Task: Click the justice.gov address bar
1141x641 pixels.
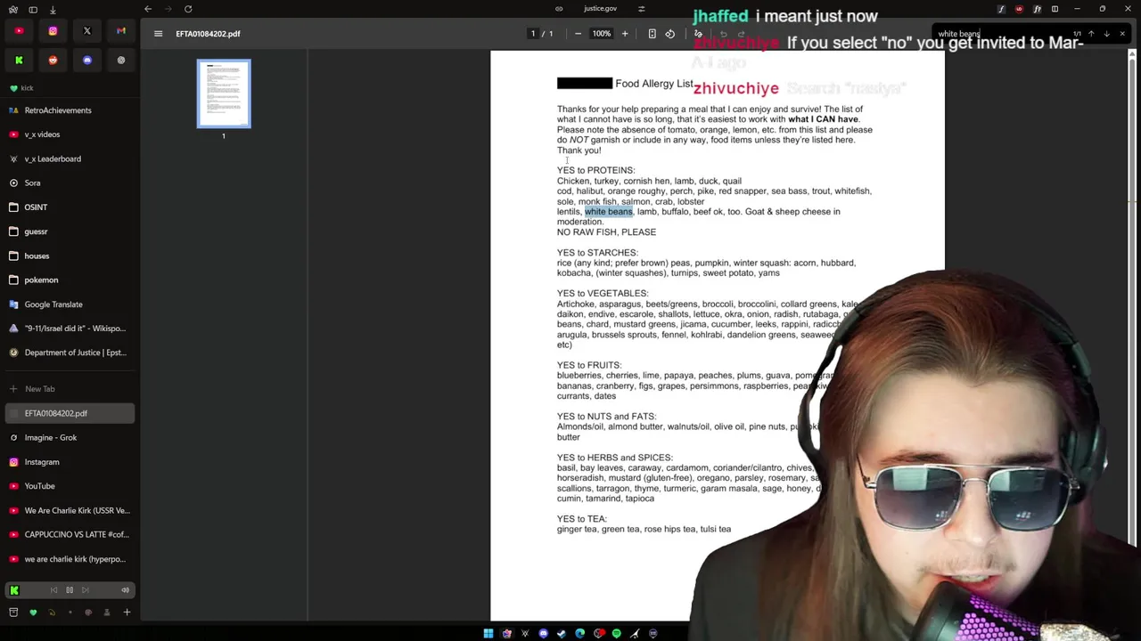Action: pyautogui.click(x=600, y=9)
